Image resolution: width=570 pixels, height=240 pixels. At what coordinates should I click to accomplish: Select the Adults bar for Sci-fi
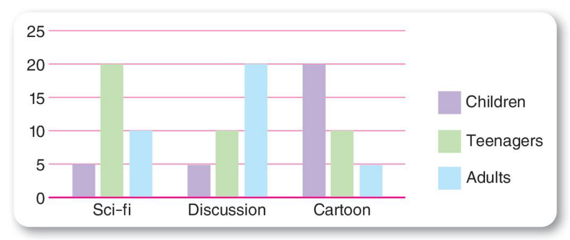[140, 164]
